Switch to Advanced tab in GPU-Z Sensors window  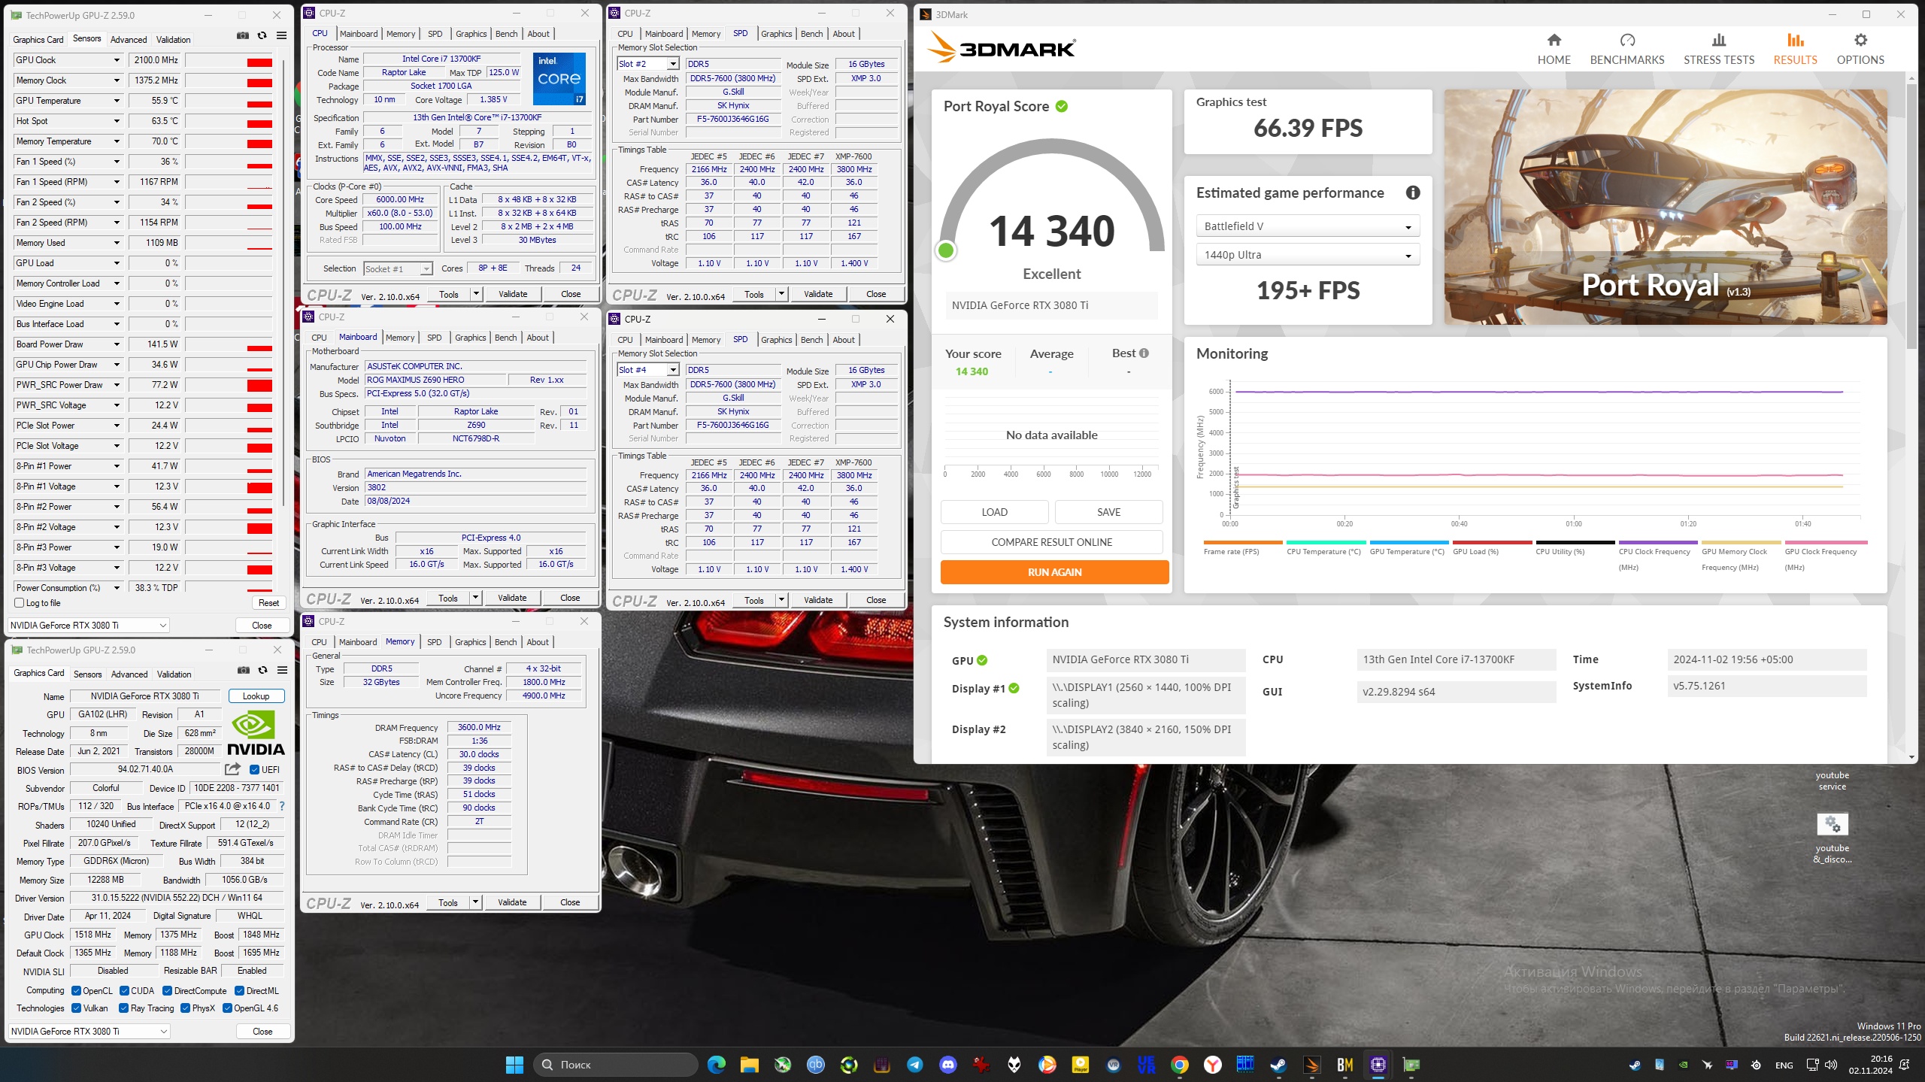[129, 40]
